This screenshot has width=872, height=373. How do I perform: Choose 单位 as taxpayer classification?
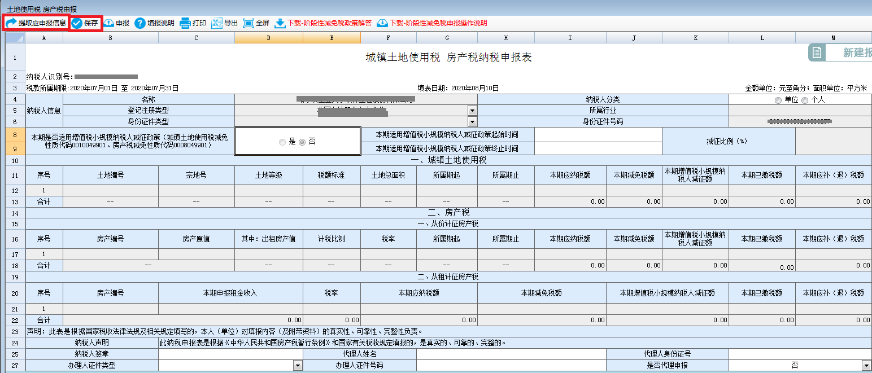tap(778, 100)
